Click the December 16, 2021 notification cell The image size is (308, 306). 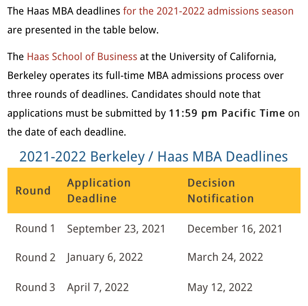235,229
